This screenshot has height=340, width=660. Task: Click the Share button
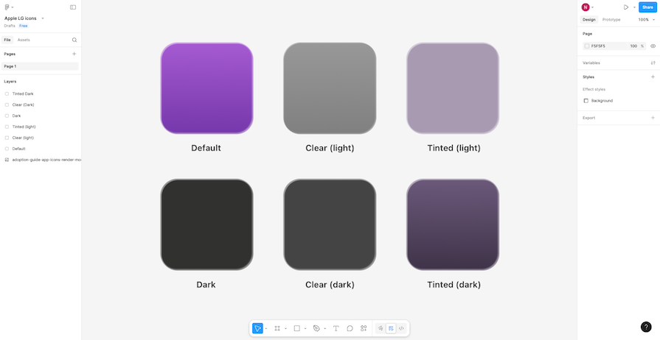tap(647, 7)
